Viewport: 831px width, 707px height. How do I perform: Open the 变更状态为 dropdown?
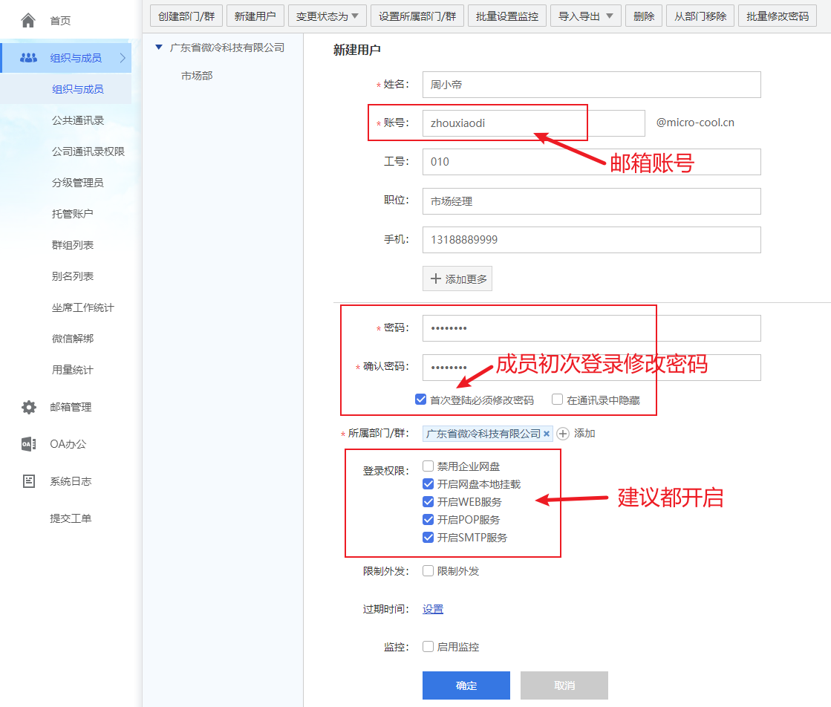[x=327, y=16]
